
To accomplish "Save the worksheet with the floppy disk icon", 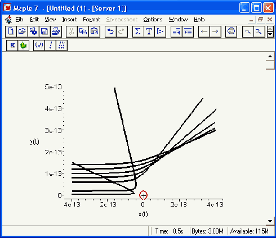I will (x=44, y=31).
